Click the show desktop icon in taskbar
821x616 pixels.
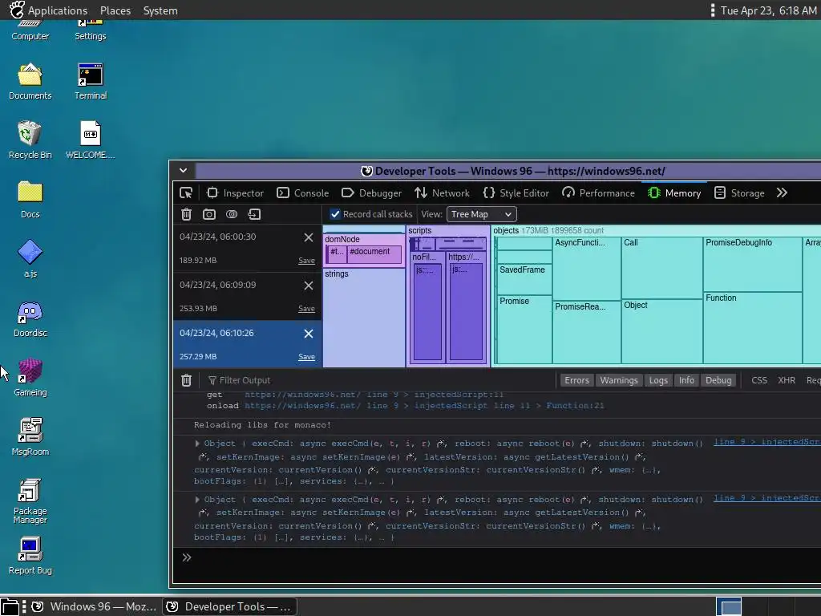(10, 606)
